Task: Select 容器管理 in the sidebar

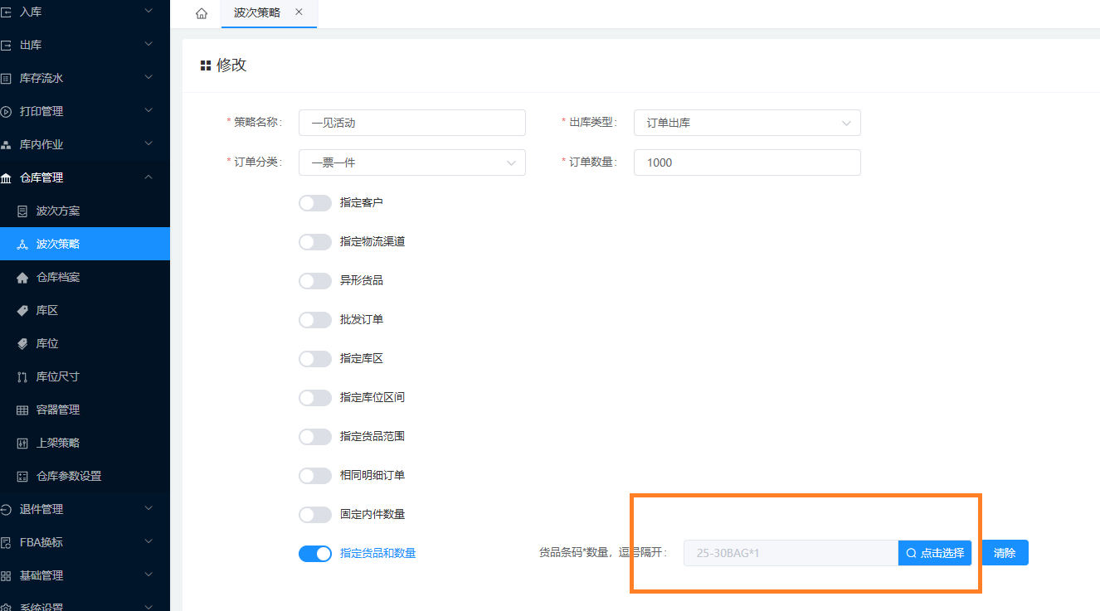Action: [58, 410]
